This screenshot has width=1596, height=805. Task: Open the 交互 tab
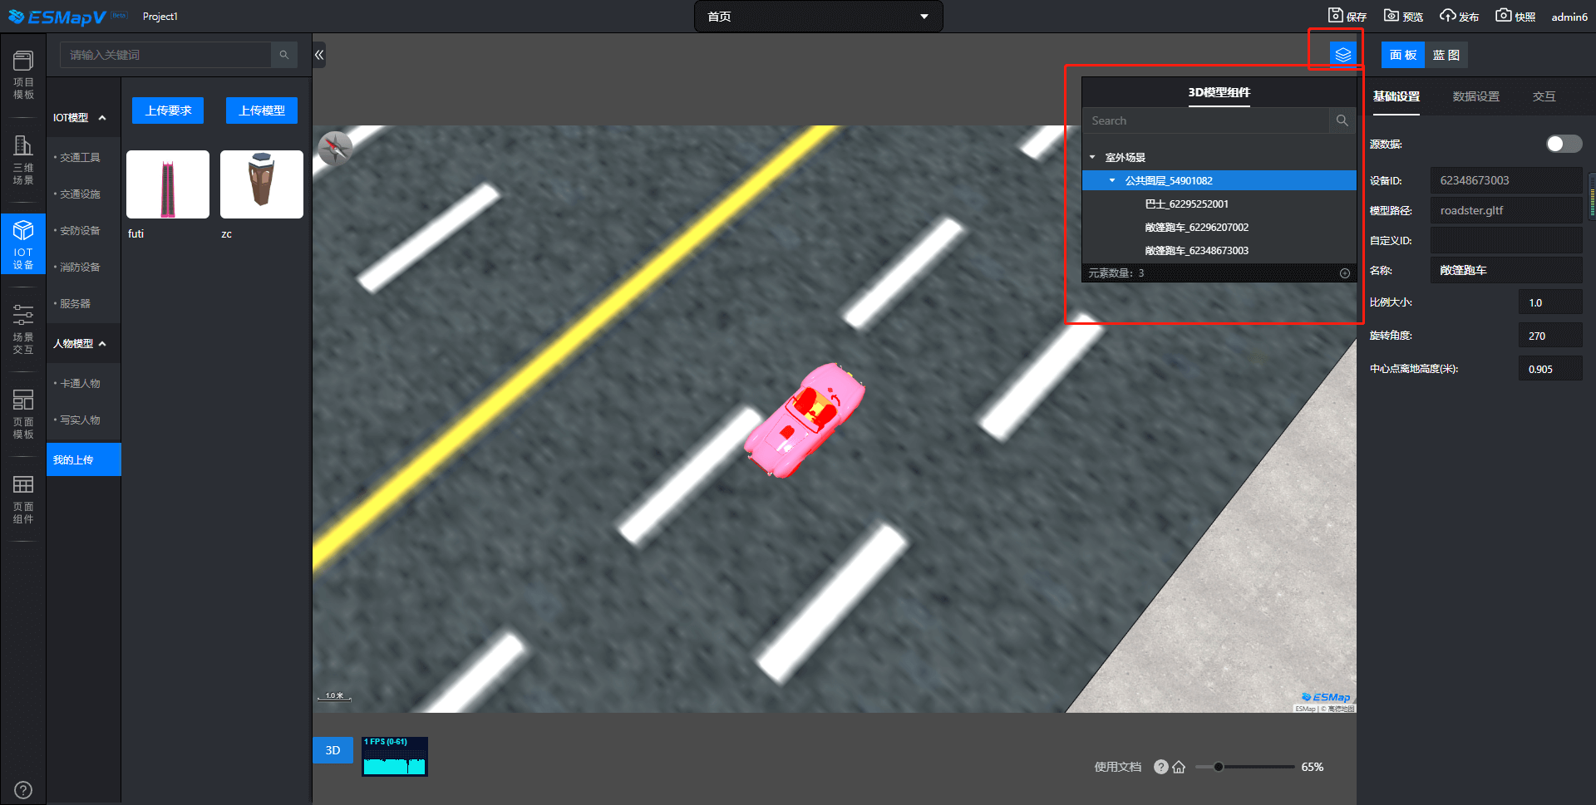tap(1544, 96)
